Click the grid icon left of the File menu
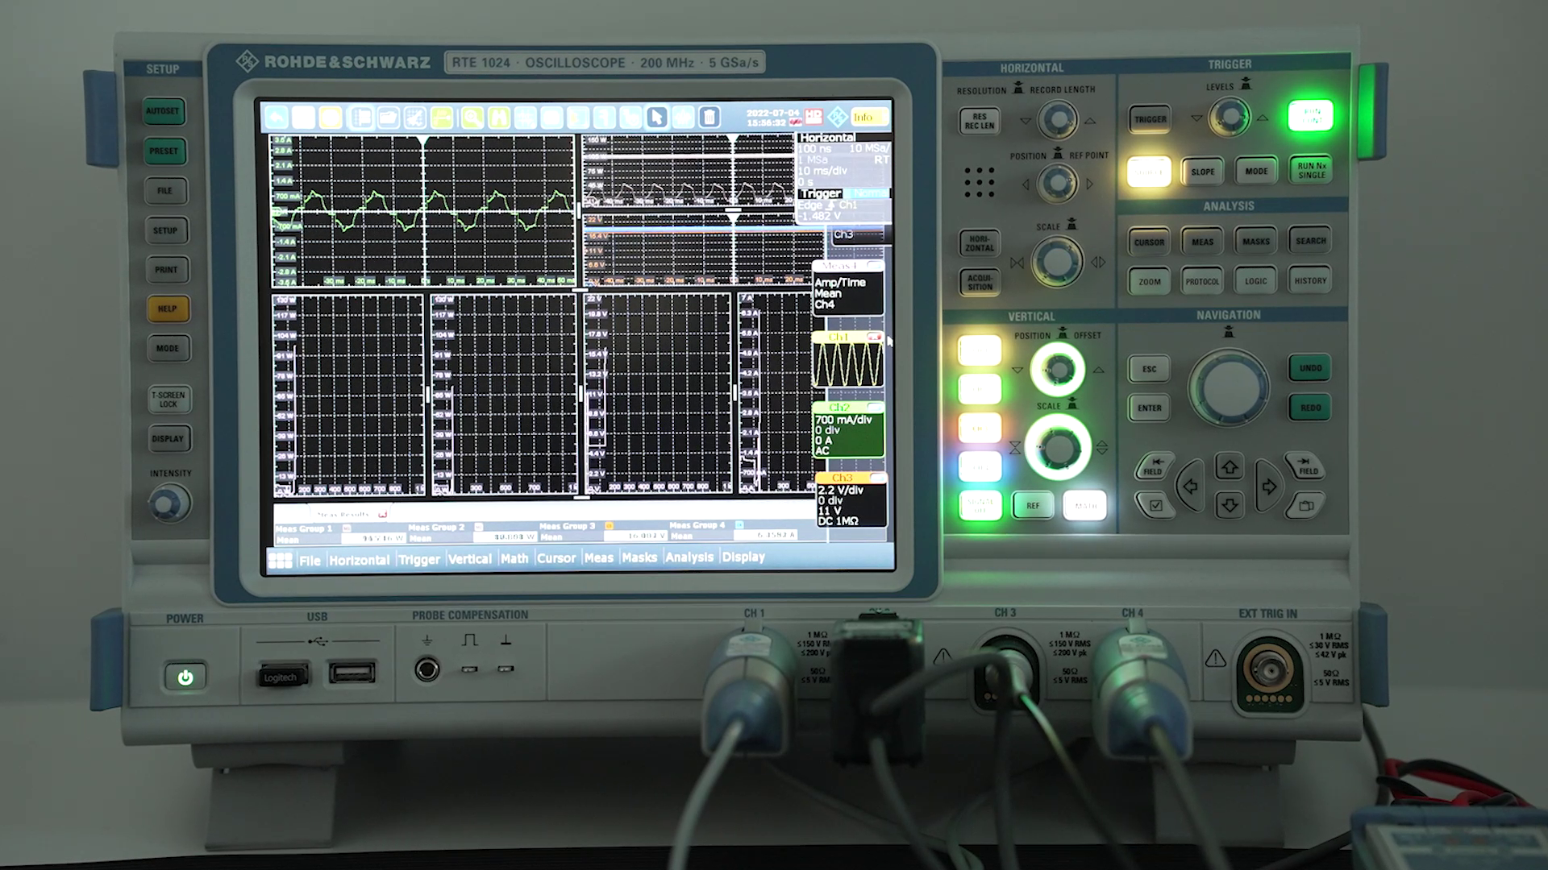The width and height of the screenshot is (1548, 870). (280, 557)
